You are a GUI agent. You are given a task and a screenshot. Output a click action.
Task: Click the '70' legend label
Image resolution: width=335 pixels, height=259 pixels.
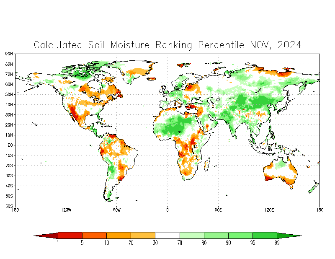coord(180,243)
